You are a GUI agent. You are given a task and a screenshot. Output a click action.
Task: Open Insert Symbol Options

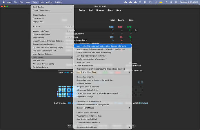pos(52,54)
